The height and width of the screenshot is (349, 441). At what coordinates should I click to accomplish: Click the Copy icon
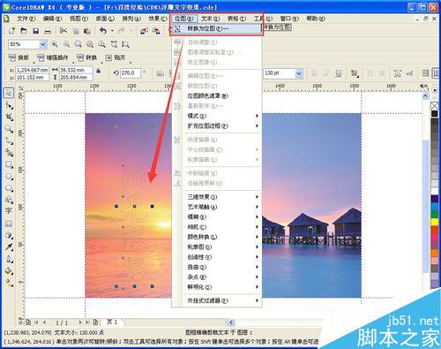point(76,31)
